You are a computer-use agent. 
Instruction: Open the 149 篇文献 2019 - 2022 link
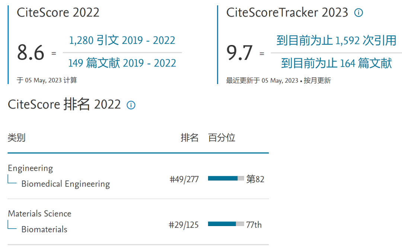coord(122,63)
